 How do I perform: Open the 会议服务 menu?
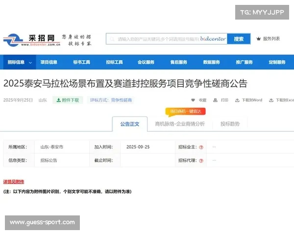146,62
